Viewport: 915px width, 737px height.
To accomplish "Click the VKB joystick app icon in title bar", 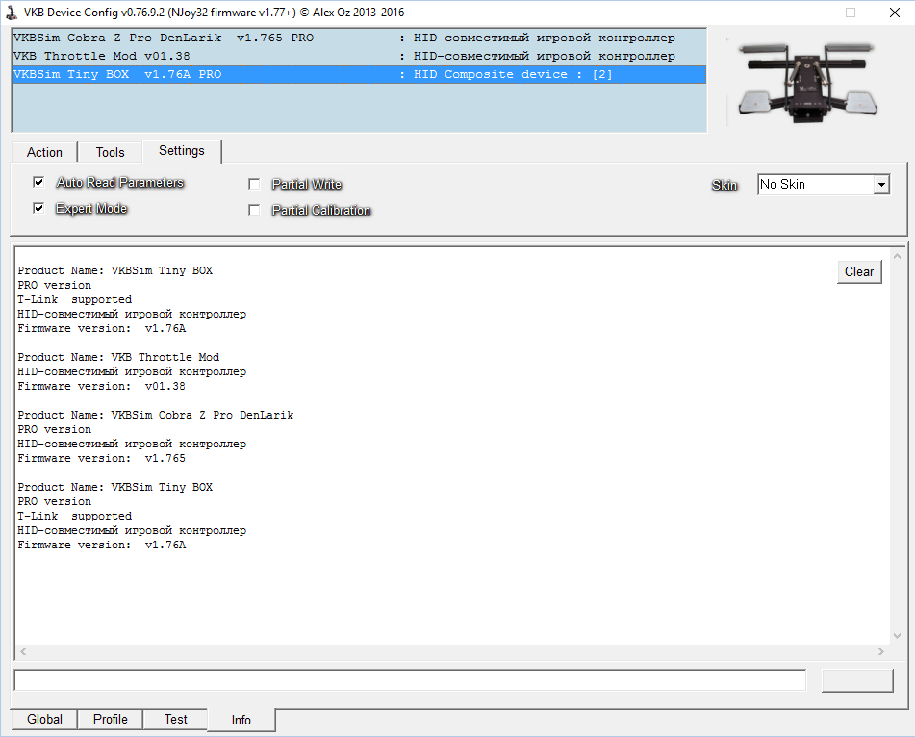I will point(12,13).
